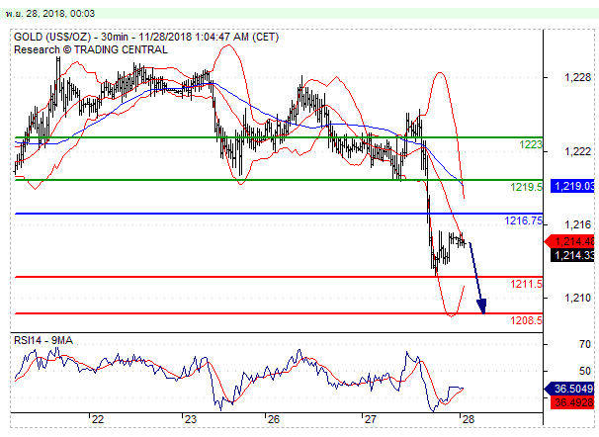Click the blue 1216.75 pivot label
599x437 pixels.
[523, 220]
